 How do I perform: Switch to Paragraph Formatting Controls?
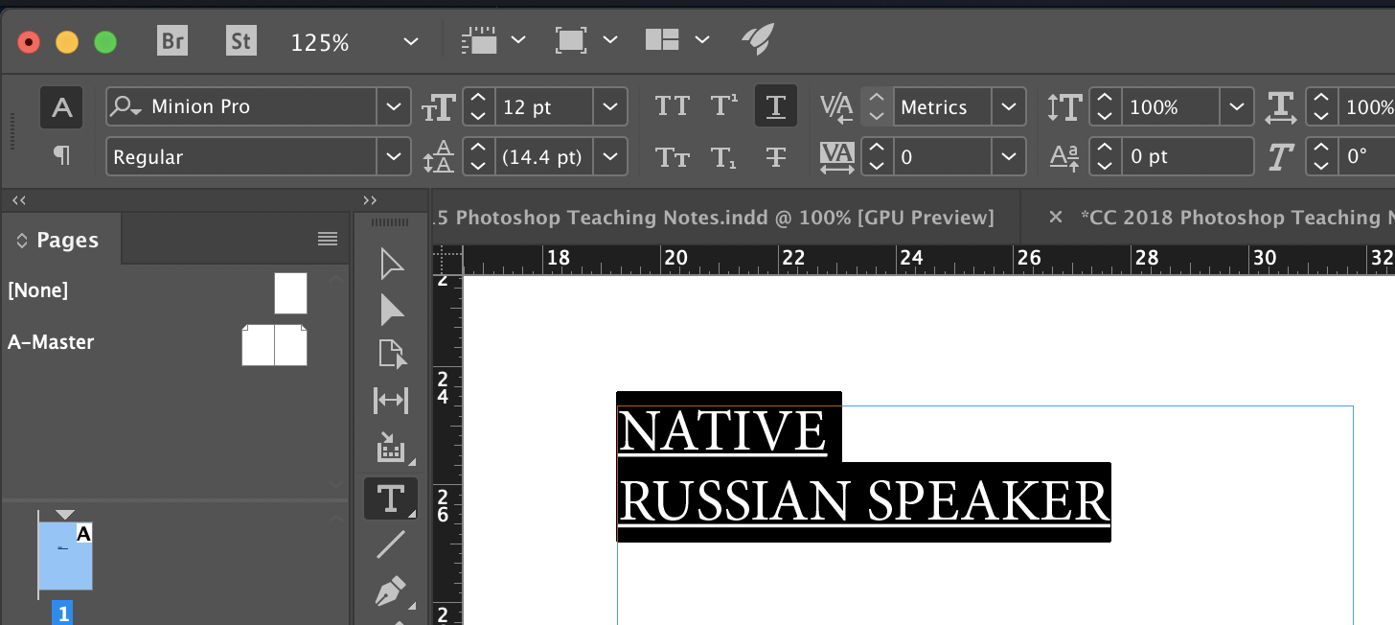[x=61, y=155]
